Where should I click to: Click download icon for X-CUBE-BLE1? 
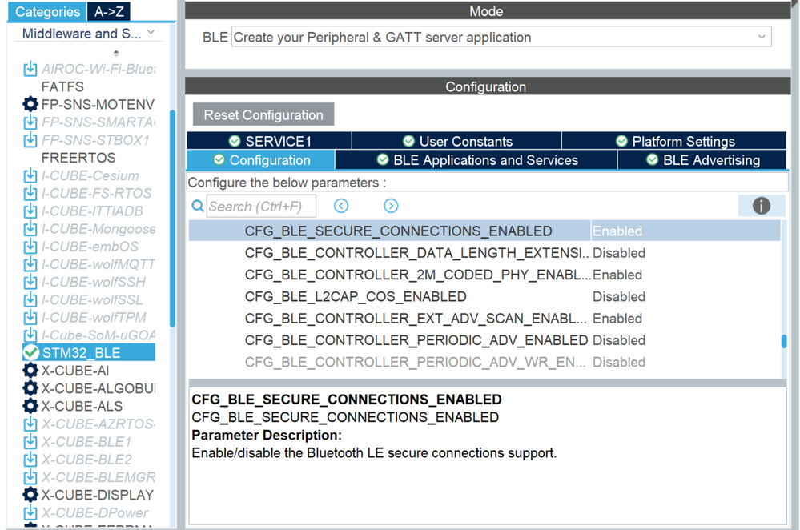30,442
